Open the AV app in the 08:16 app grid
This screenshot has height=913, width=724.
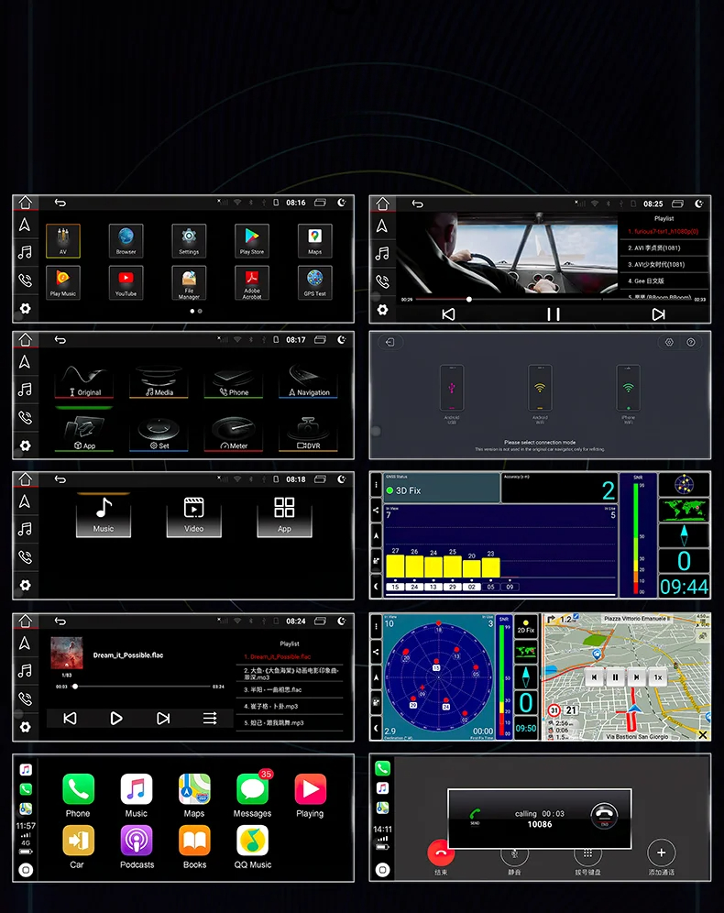[63, 240]
